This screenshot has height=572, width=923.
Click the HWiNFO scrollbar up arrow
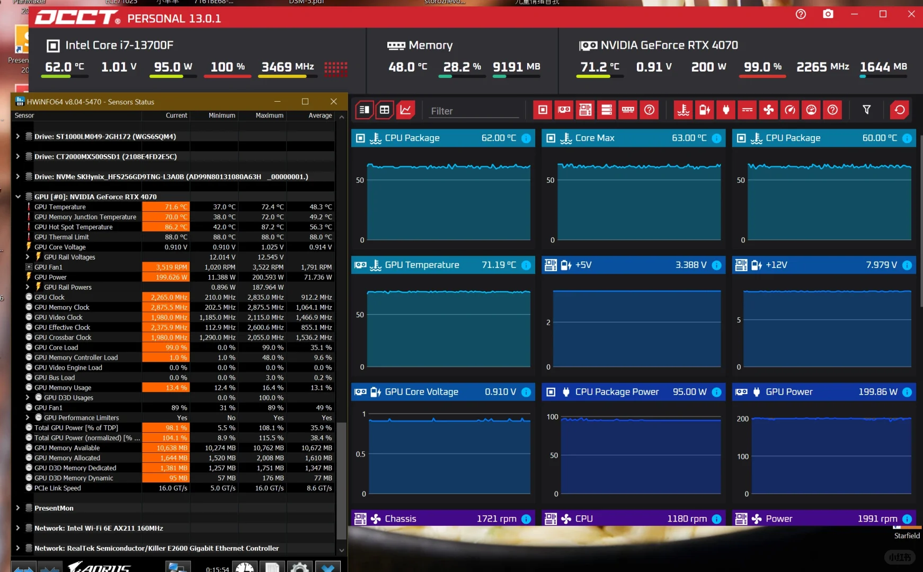pyautogui.click(x=342, y=117)
